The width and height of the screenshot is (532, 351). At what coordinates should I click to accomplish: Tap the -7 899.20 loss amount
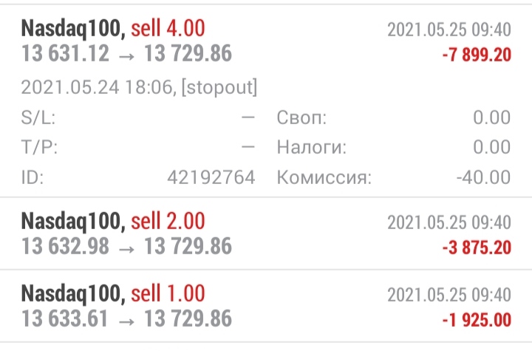[477, 55]
